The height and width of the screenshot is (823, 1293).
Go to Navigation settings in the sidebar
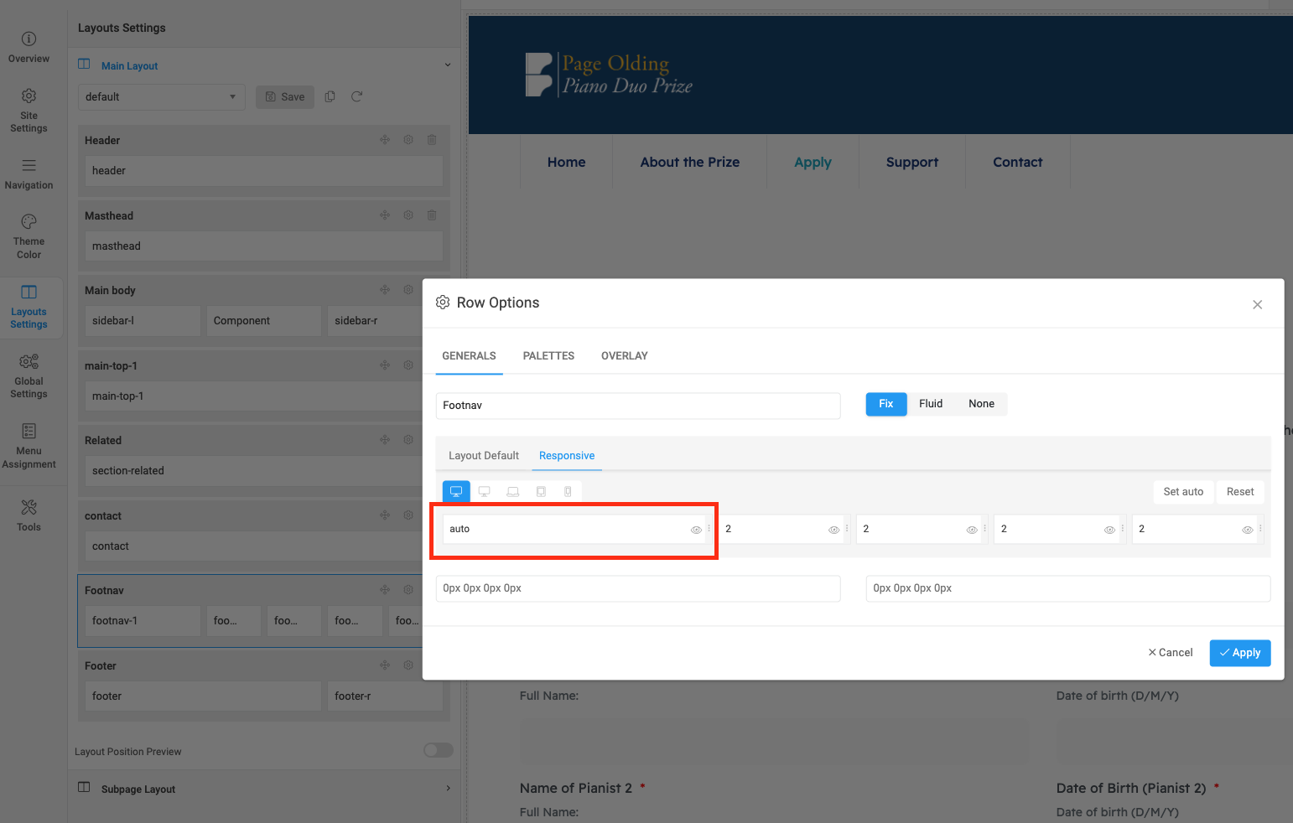point(29,173)
